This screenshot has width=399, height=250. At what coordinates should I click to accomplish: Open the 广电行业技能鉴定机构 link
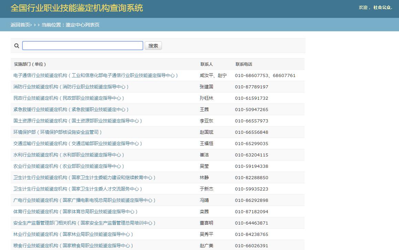(84, 200)
